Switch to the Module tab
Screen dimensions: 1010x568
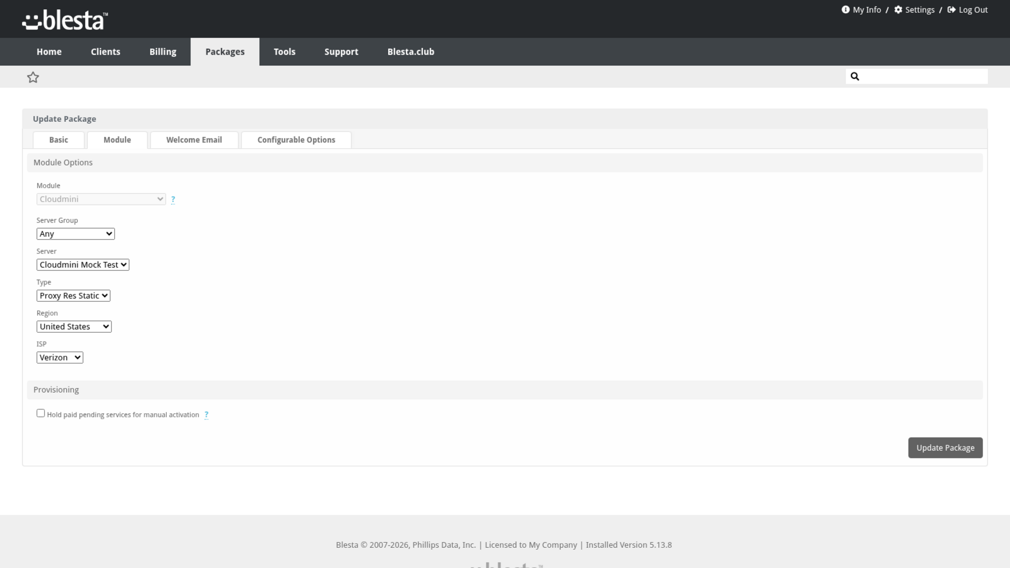117,140
